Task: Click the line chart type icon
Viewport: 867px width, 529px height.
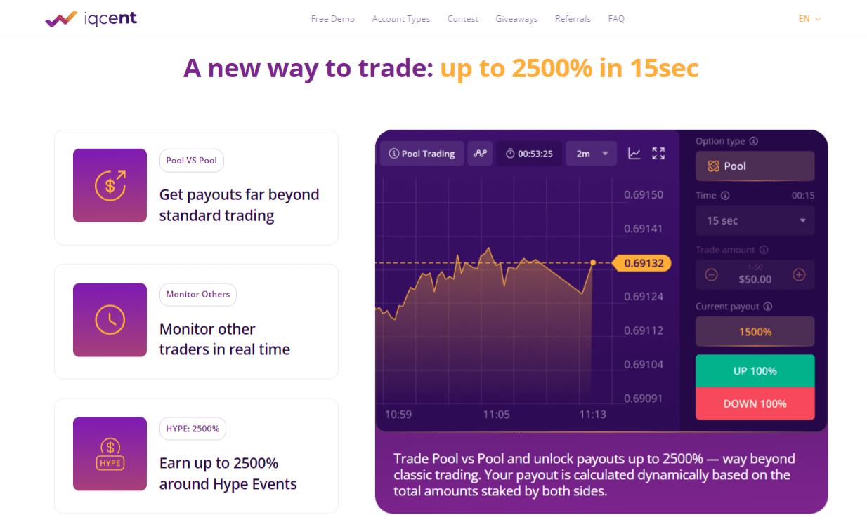Action: pyautogui.click(x=634, y=154)
